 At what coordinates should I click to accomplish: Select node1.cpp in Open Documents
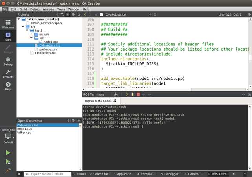tap(25, 129)
